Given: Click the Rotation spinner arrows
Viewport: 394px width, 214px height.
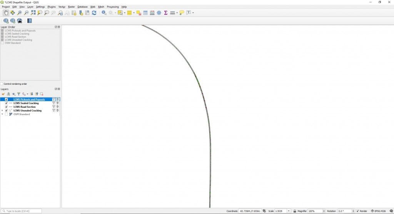Looking at the screenshot, I should tap(353, 211).
